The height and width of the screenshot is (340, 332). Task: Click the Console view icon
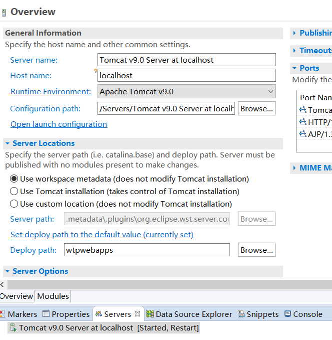point(287,314)
